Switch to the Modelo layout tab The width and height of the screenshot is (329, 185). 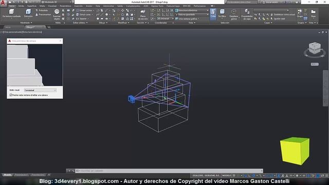click(8, 175)
